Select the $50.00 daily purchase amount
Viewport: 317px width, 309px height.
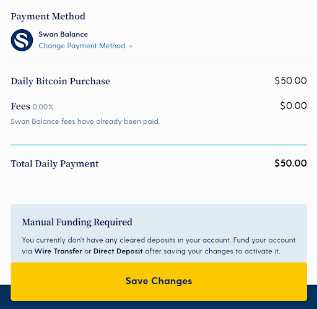tap(290, 81)
